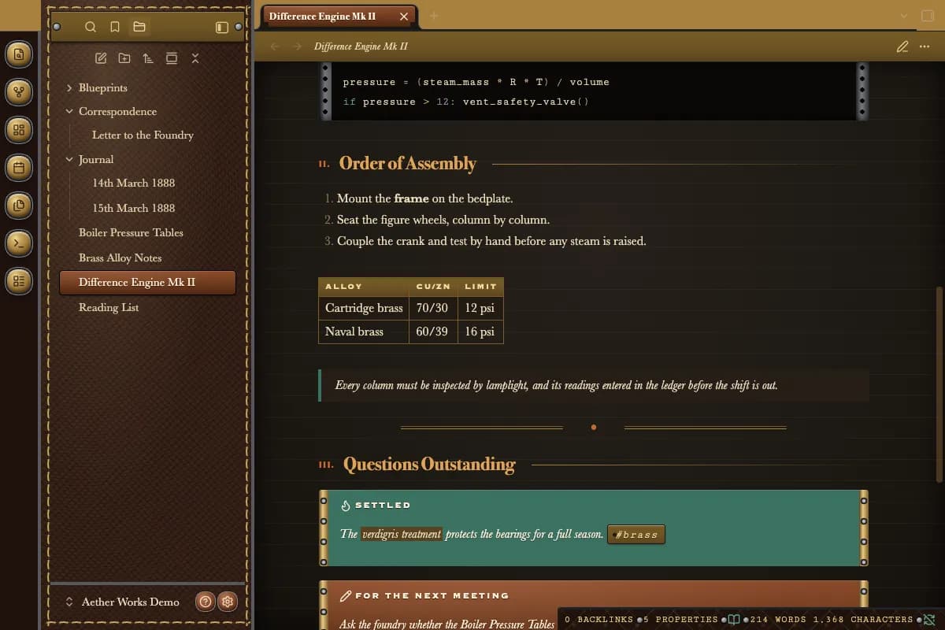Open the quick switcher ribbon icon
This screenshot has height=630, width=945.
19,55
